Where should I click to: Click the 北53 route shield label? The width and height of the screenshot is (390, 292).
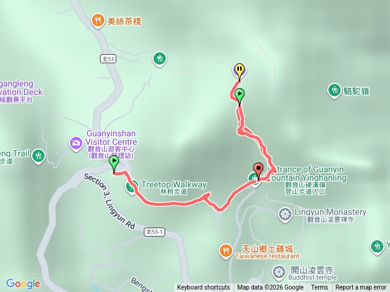pyautogui.click(x=108, y=59)
